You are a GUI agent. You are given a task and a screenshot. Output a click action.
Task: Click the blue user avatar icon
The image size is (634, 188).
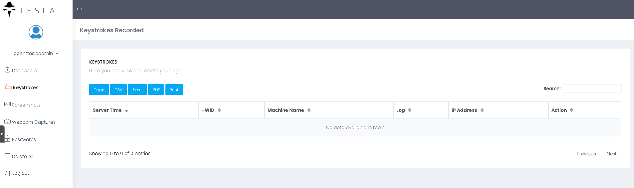36,32
